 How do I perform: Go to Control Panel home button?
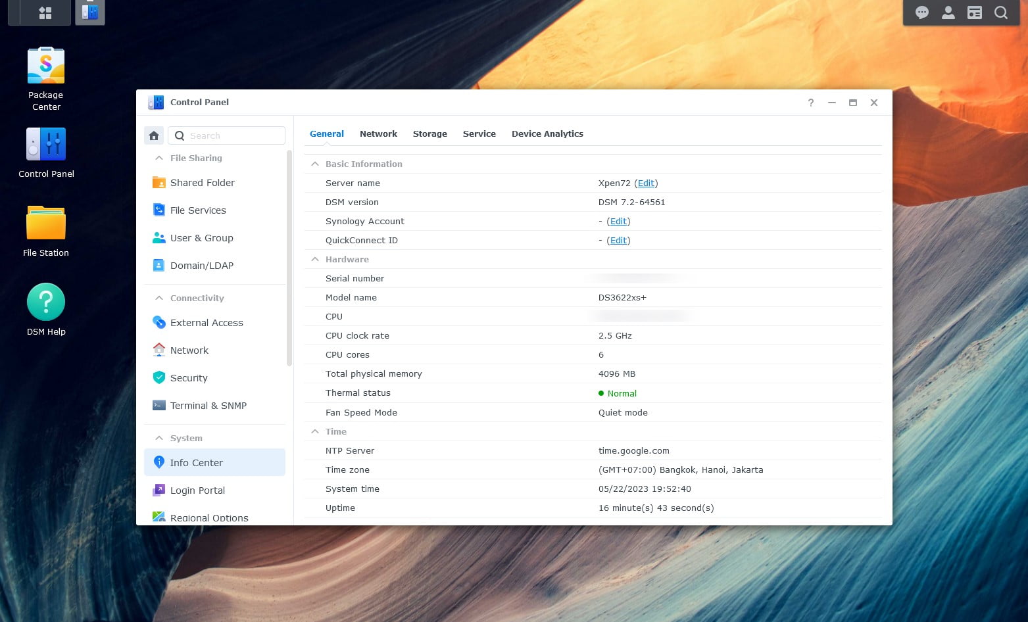point(154,135)
